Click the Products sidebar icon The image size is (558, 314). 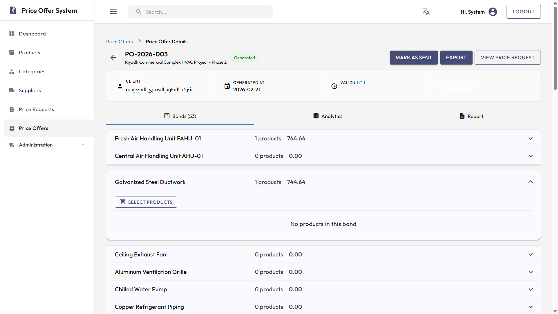[12, 53]
